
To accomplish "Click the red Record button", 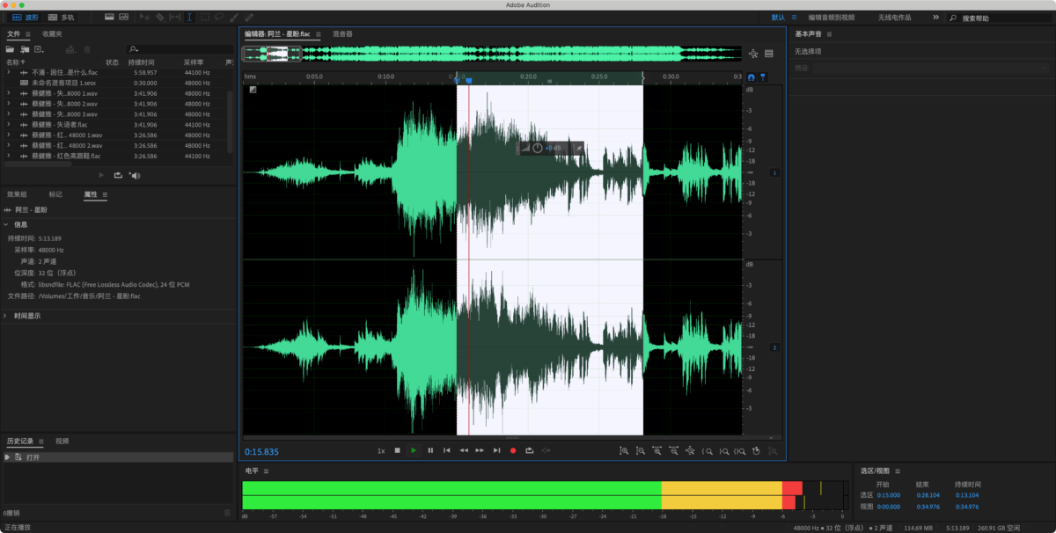I will 513,450.
